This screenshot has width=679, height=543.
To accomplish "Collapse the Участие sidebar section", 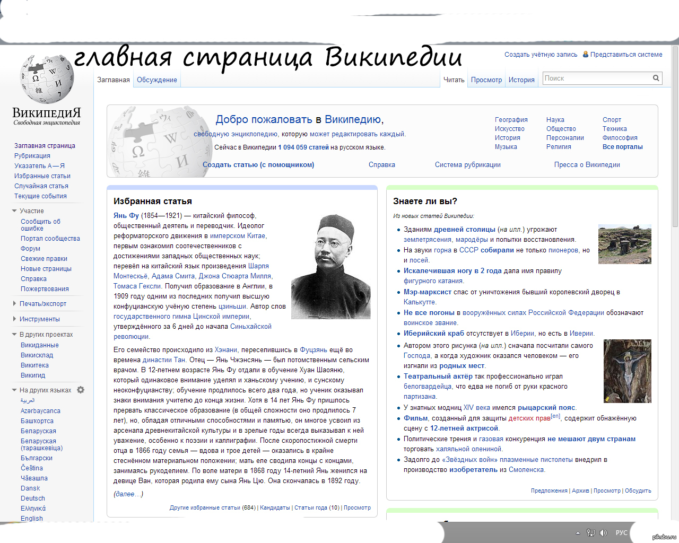I will 14,211.
